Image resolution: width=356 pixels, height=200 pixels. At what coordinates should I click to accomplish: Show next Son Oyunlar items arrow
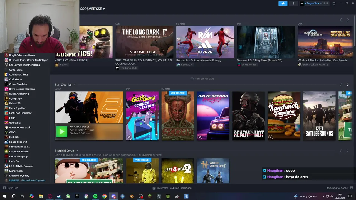click(347, 85)
